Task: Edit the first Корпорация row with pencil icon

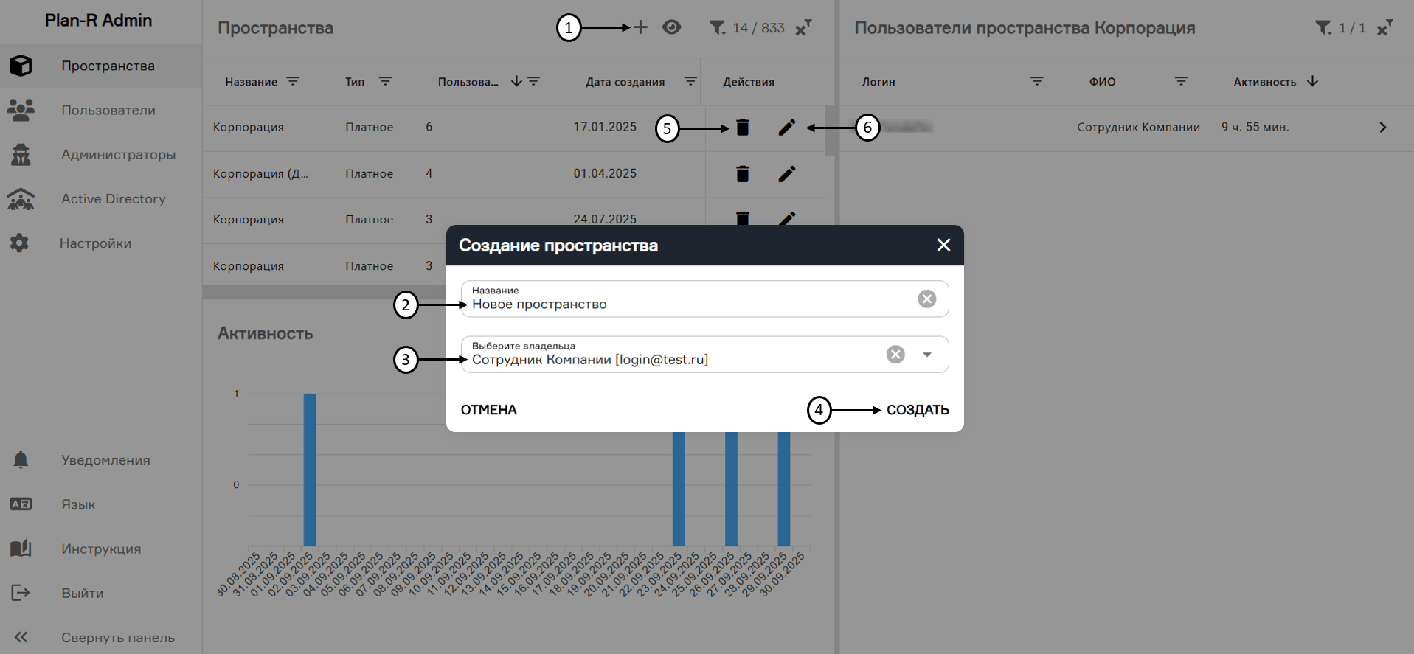Action: point(787,128)
